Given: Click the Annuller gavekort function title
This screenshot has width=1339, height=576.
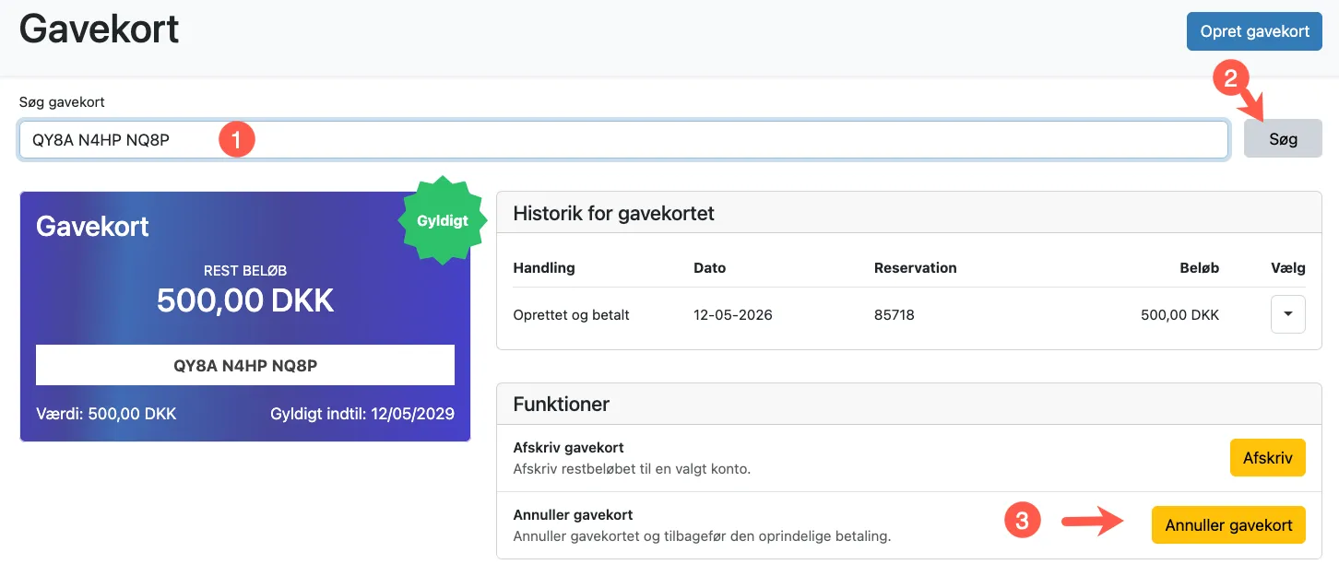Looking at the screenshot, I should (x=573, y=515).
